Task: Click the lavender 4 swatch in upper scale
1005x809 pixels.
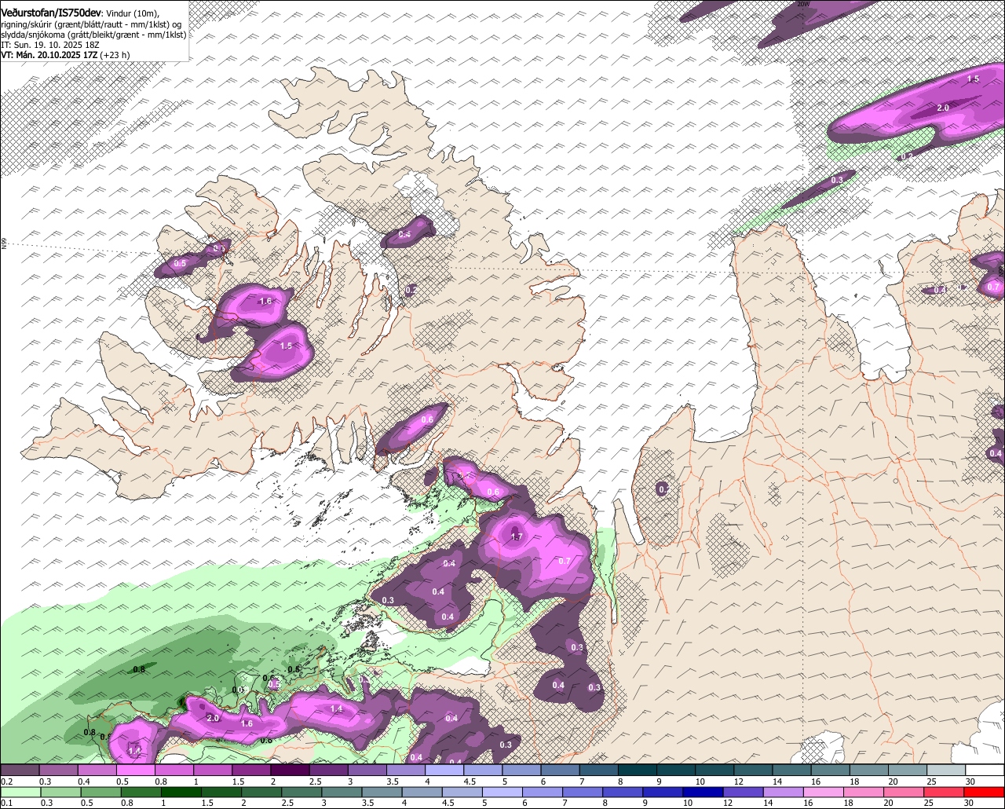Action: coord(444,770)
